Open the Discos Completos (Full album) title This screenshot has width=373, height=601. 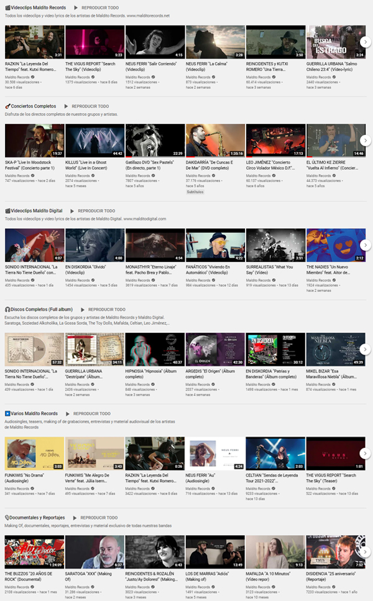(x=42, y=309)
